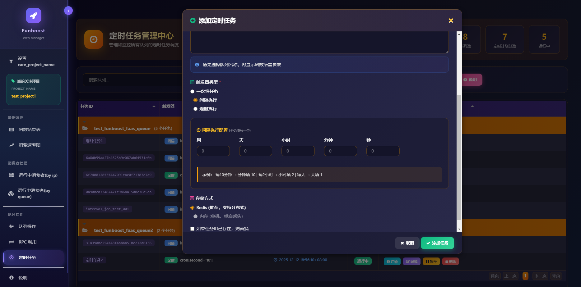Click the pink 说明 button
The width and height of the screenshot is (581, 287).
tap(472, 80)
